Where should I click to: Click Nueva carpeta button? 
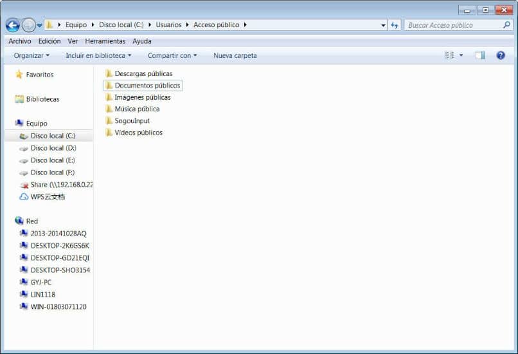pos(235,55)
